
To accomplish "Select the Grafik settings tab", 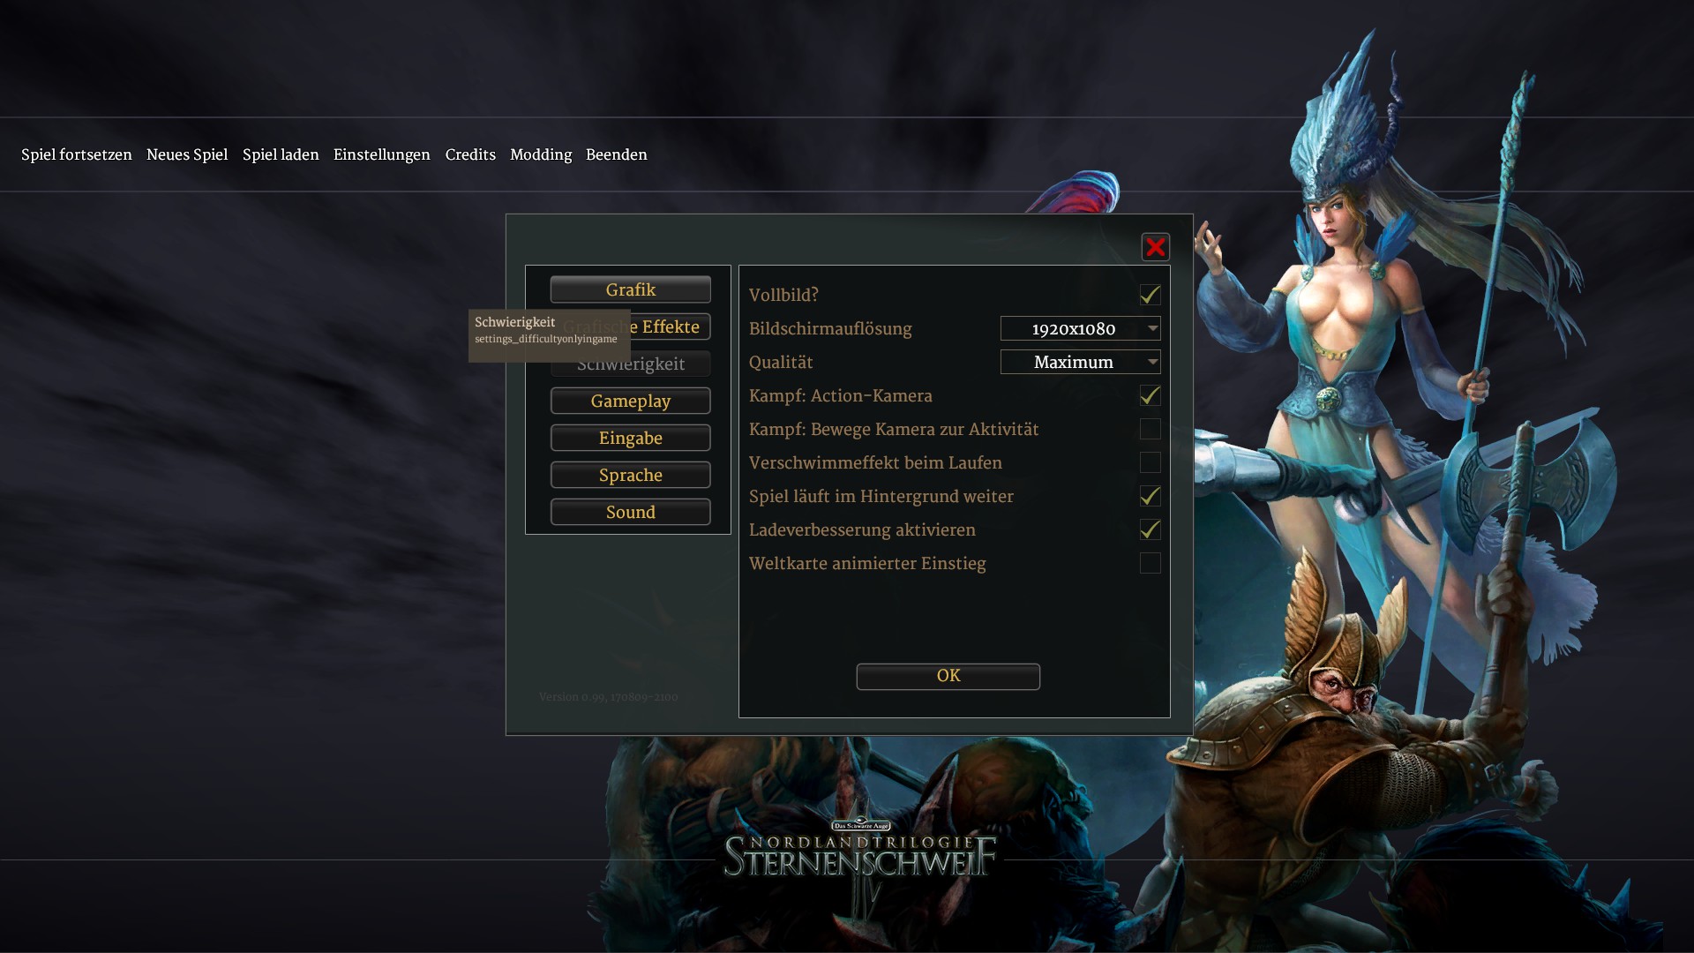I will 630,289.
